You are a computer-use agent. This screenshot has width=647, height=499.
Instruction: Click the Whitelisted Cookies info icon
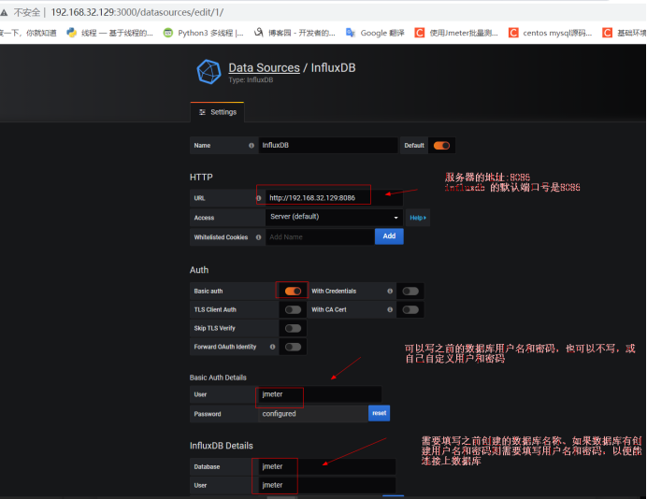(x=258, y=237)
